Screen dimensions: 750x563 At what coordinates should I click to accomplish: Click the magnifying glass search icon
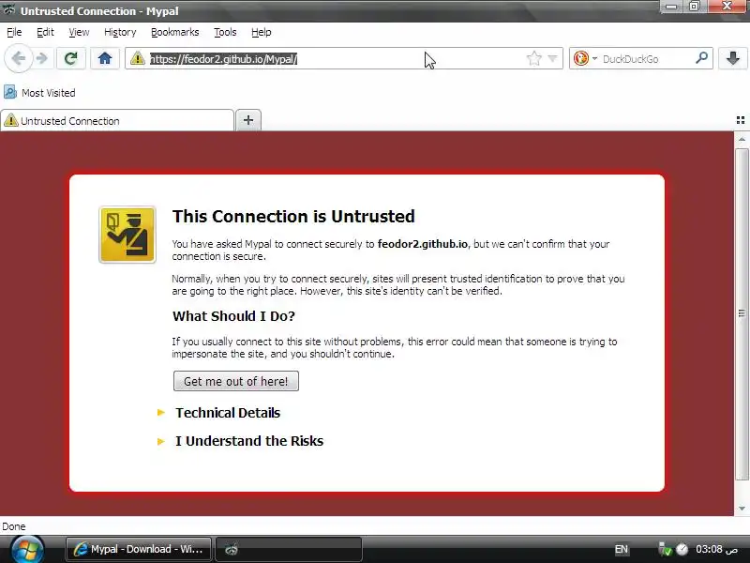[x=701, y=58]
